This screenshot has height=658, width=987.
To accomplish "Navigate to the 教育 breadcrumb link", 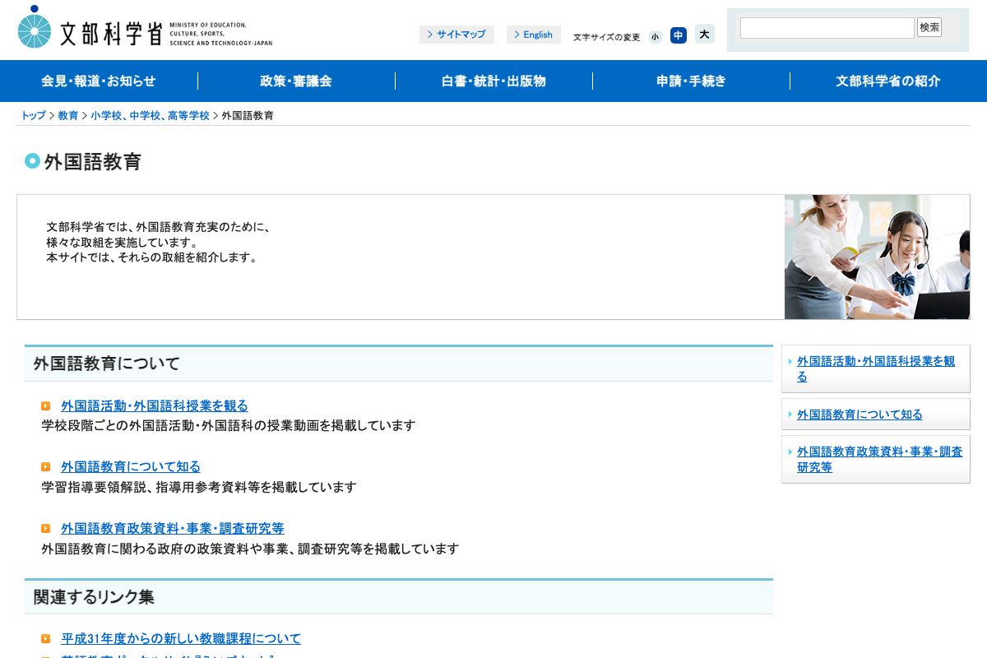I will pyautogui.click(x=67, y=115).
